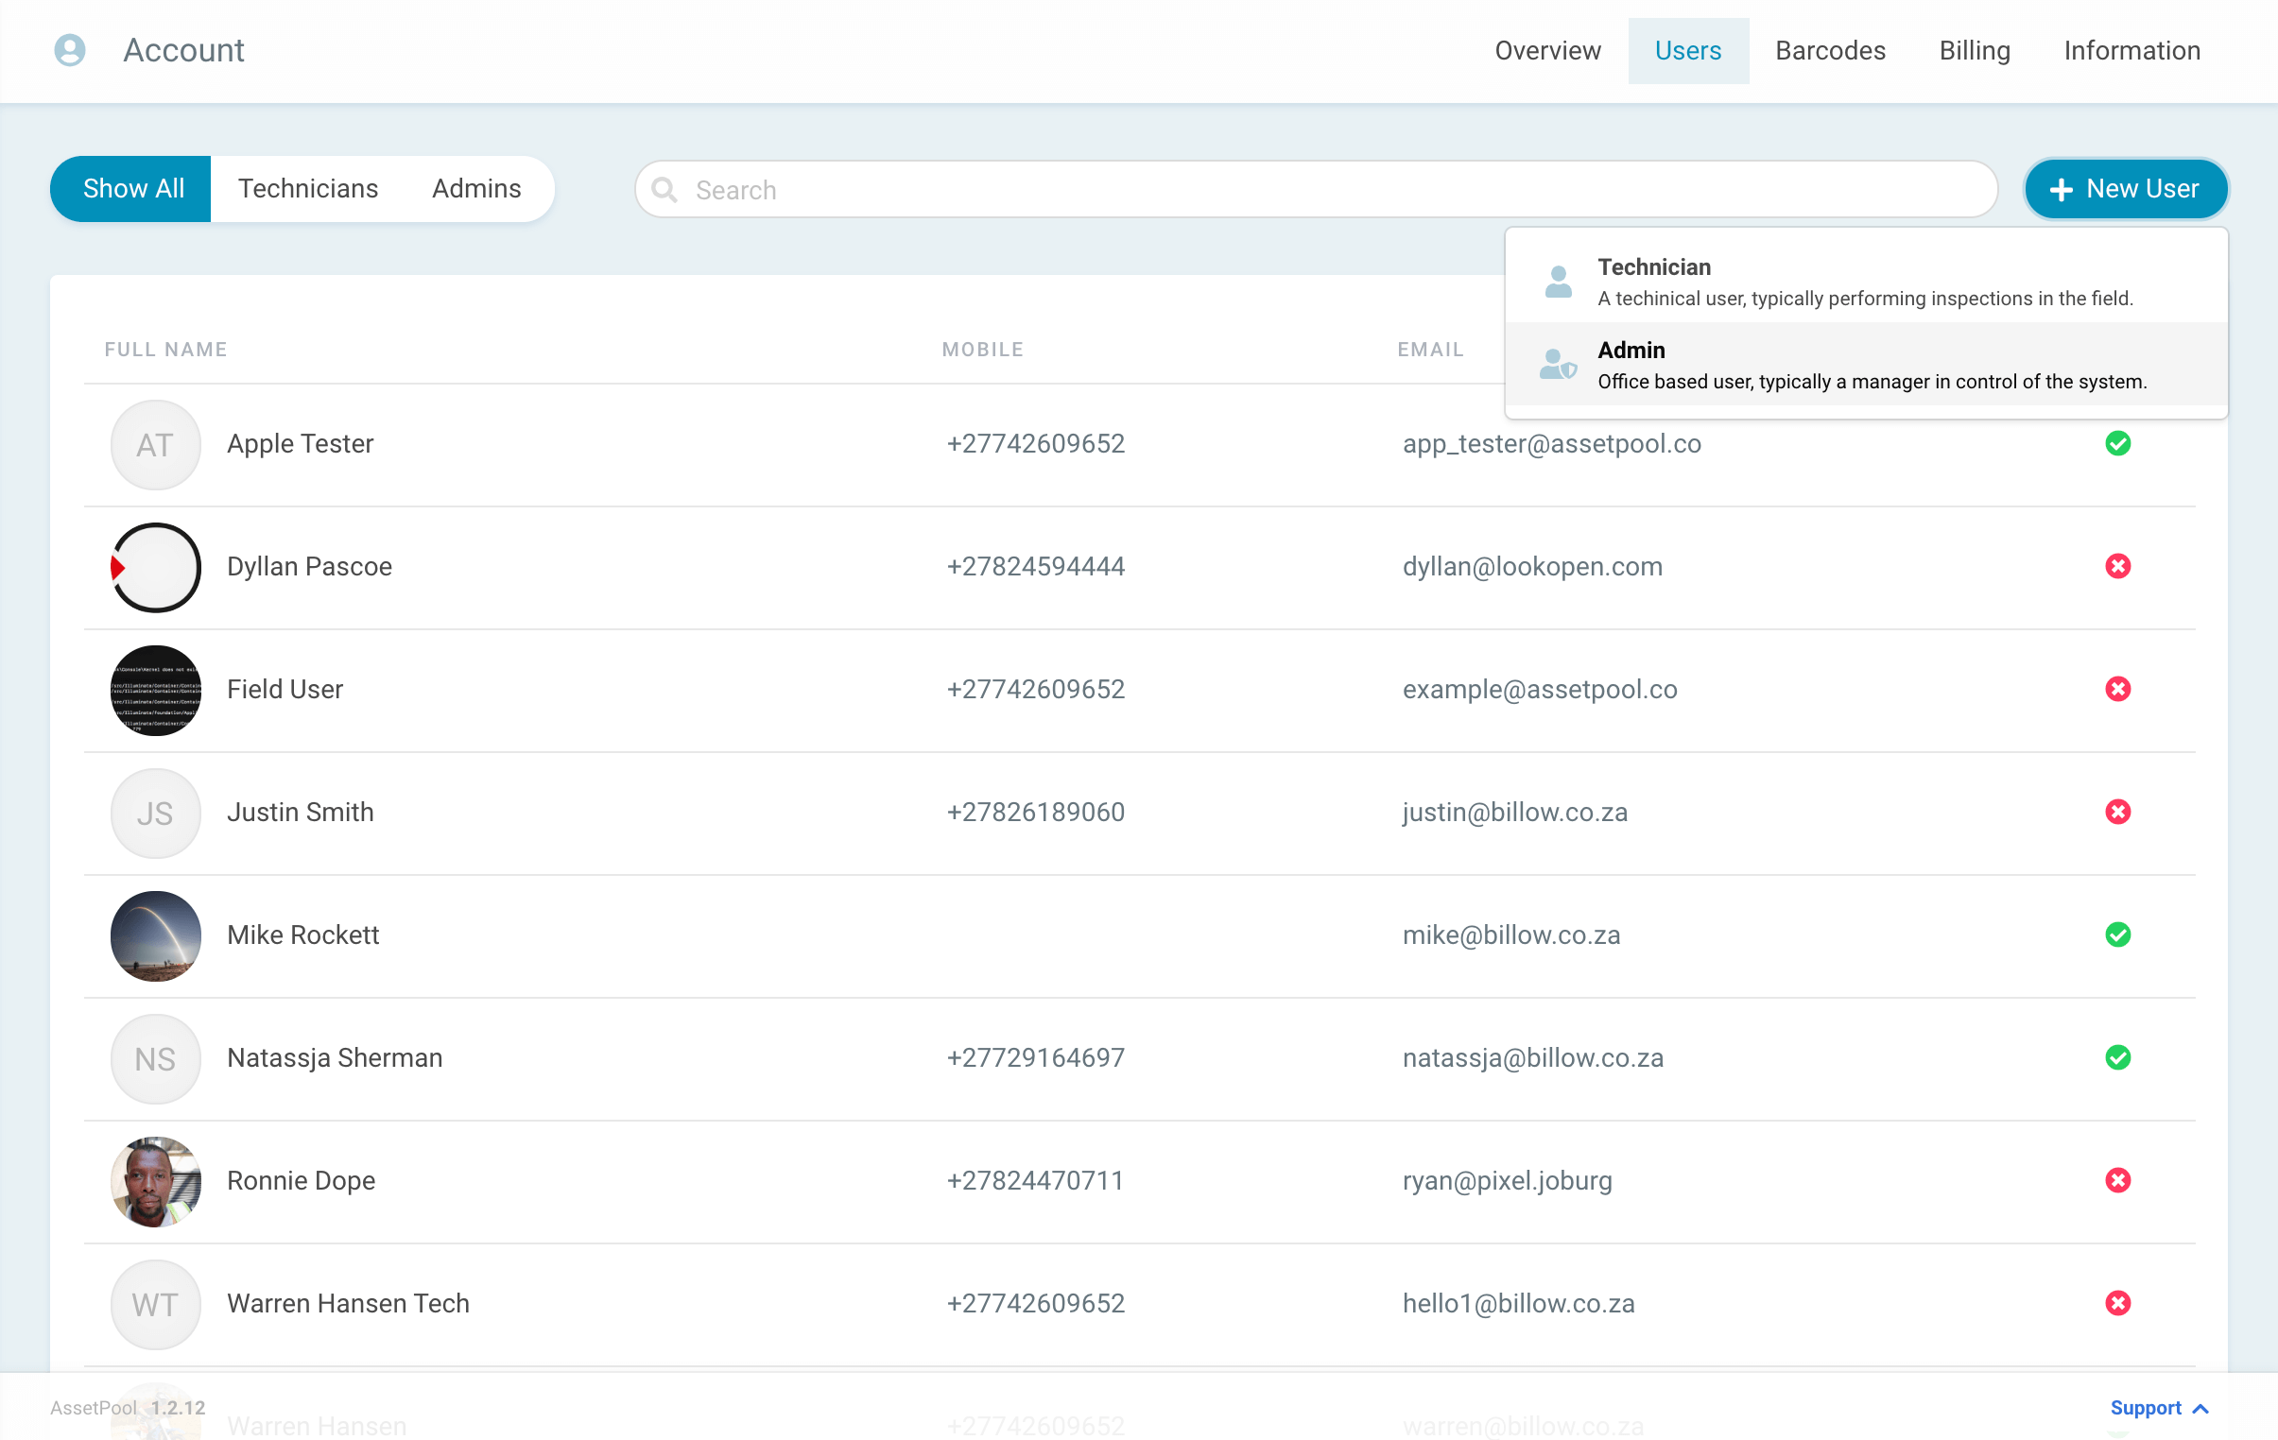Disable the red status marker for Dyllan Pascoe
Image resolution: width=2278 pixels, height=1440 pixels.
pos(2118,566)
